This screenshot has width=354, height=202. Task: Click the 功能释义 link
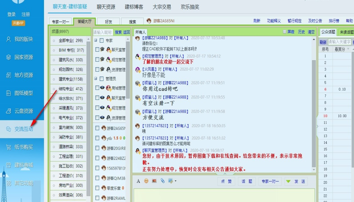(x=274, y=21)
